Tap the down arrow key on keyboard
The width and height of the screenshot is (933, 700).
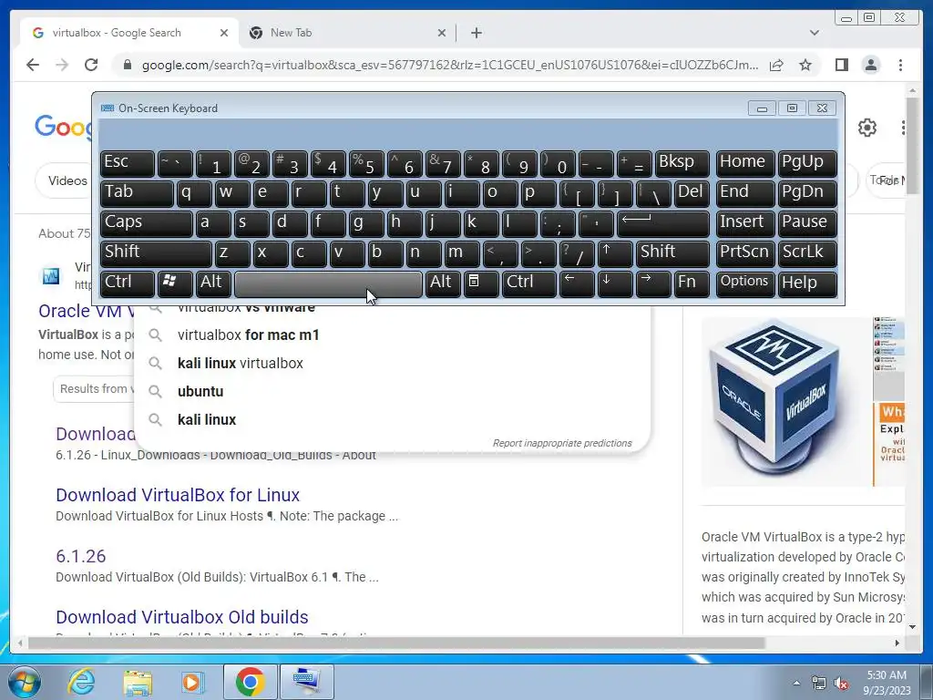click(x=614, y=283)
